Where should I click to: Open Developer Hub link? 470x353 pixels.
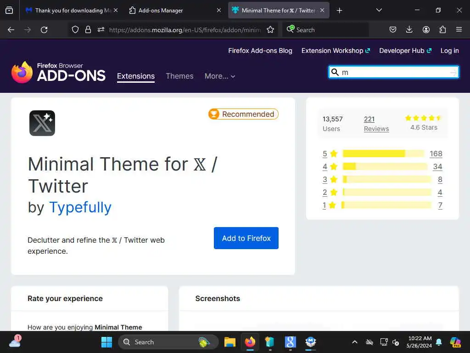click(405, 51)
